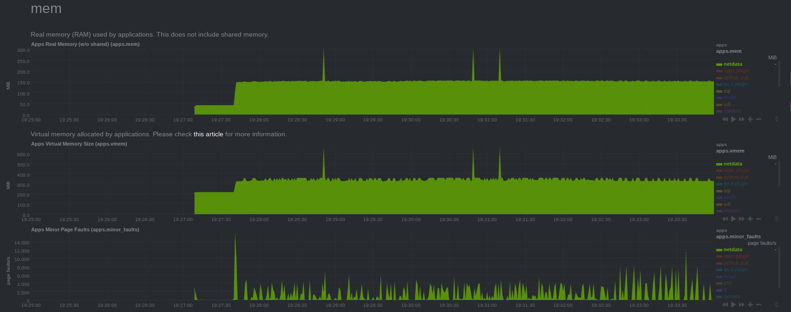Zoom out apps.vmem chart with minus icon
The width and height of the screenshot is (791, 312).
coord(758,219)
